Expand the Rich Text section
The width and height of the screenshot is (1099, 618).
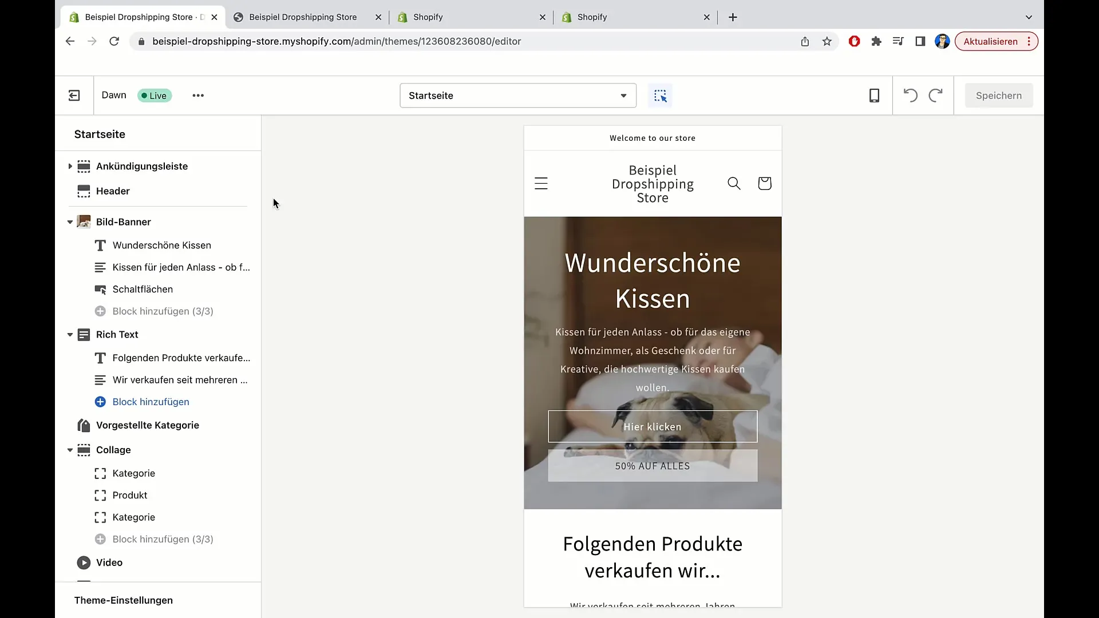(69, 334)
